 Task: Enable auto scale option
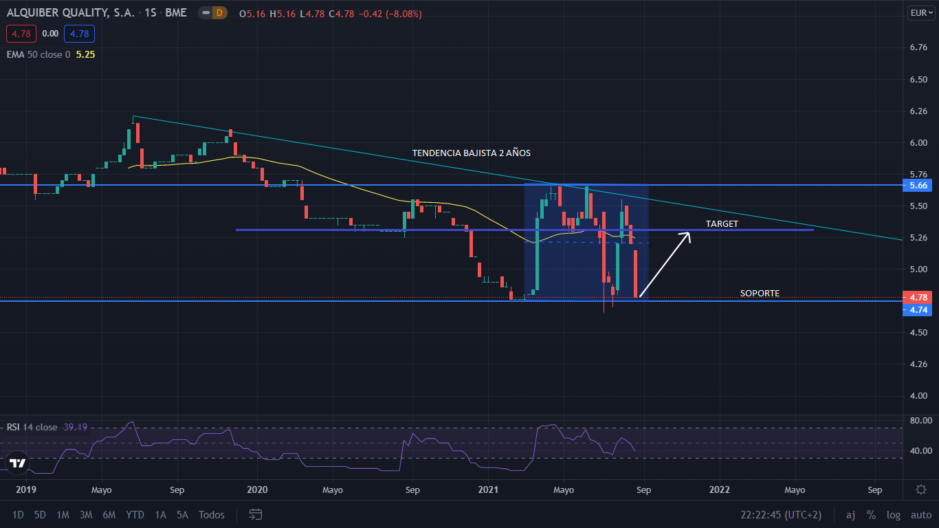[921, 514]
